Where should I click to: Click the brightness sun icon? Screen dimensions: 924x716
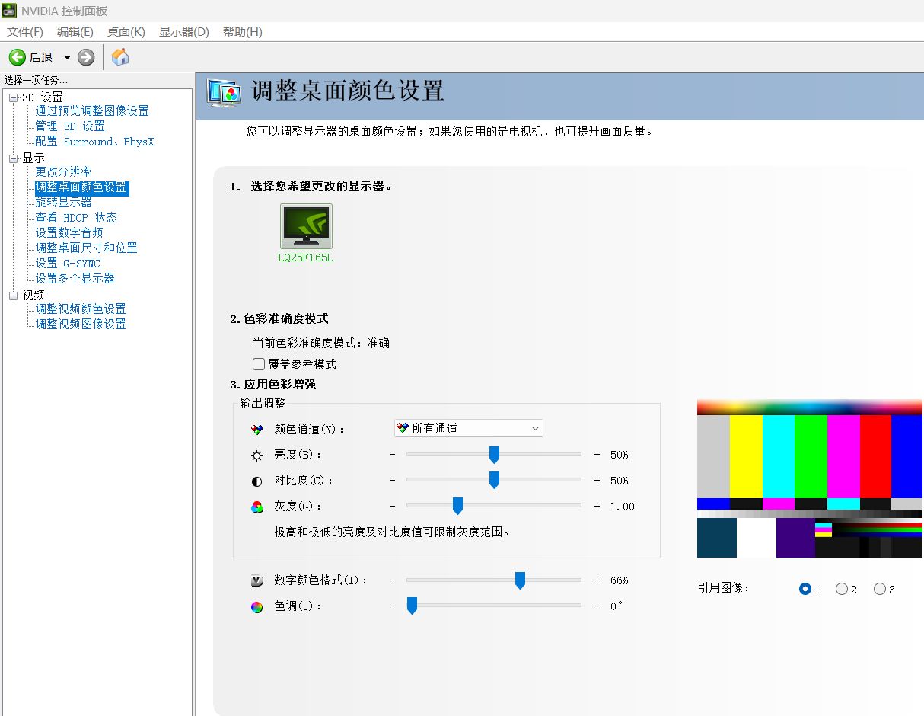[x=257, y=455]
